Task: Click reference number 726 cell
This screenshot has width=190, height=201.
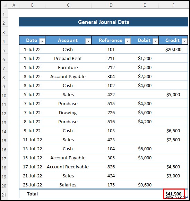Action: (x=111, y=112)
